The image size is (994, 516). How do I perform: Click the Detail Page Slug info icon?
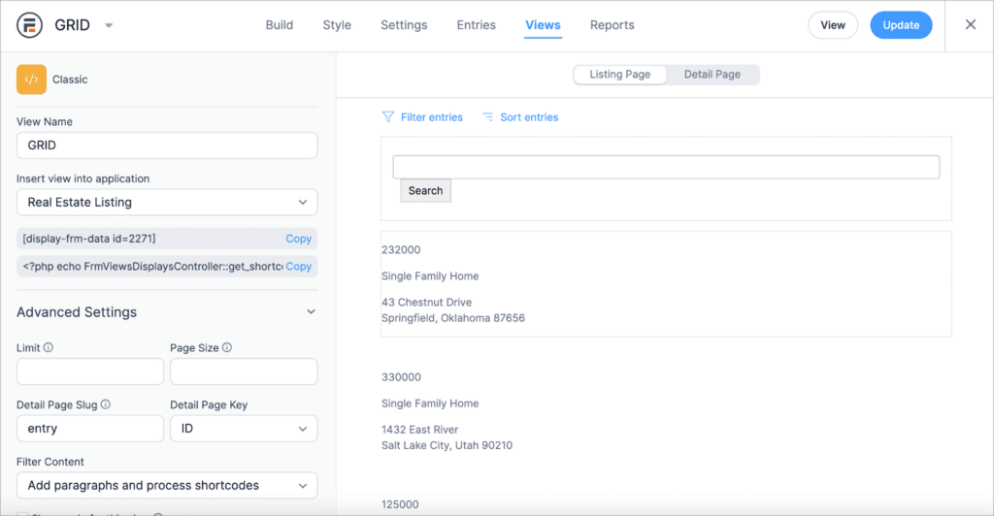click(x=105, y=404)
